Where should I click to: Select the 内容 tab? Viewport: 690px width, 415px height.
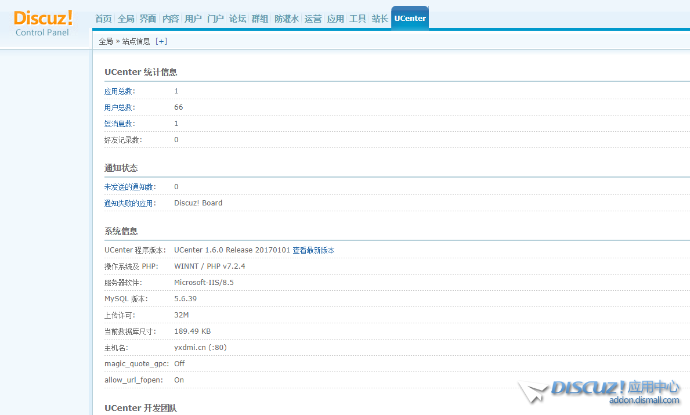(171, 19)
